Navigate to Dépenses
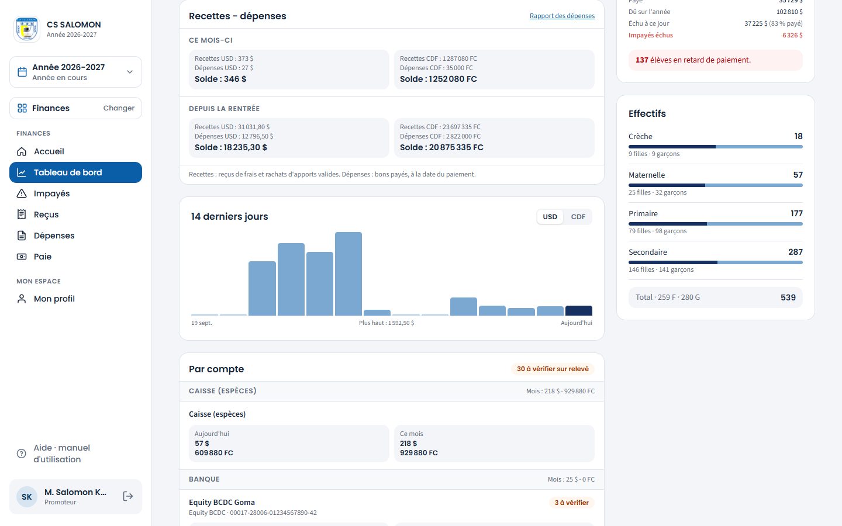The image size is (842, 526). (75, 236)
